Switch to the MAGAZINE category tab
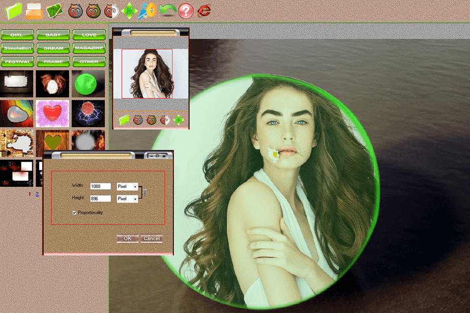The image size is (470, 313). tap(89, 48)
